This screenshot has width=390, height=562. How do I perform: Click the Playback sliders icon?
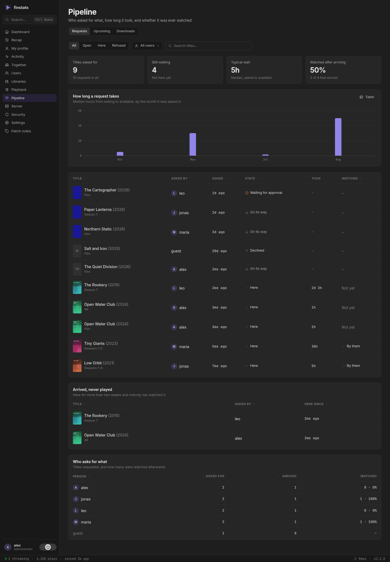click(x=7, y=90)
